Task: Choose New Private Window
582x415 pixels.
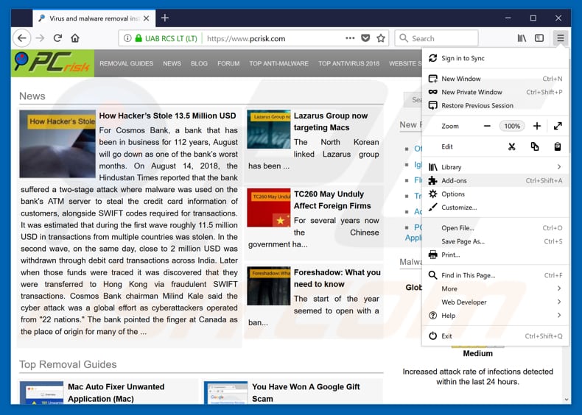Action: tap(471, 92)
